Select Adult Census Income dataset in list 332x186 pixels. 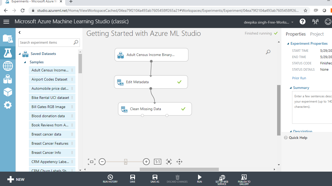pyautogui.click(x=52, y=70)
